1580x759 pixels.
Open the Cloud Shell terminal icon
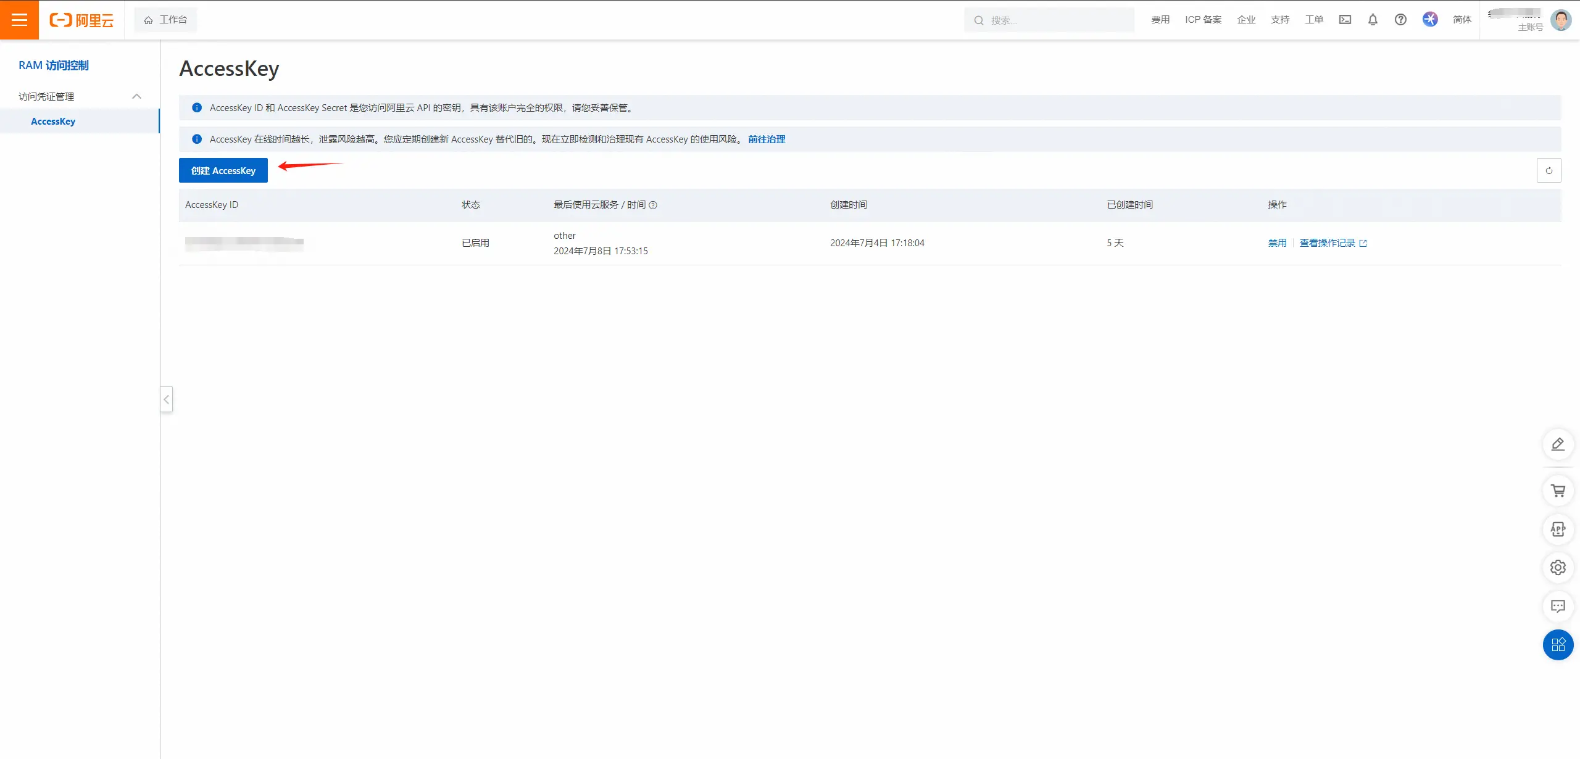point(1345,20)
